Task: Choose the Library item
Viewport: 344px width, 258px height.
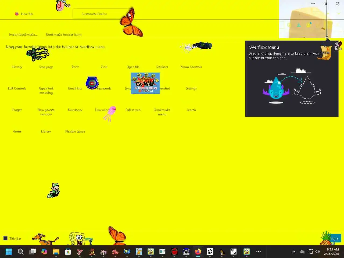Action: (x=46, y=131)
